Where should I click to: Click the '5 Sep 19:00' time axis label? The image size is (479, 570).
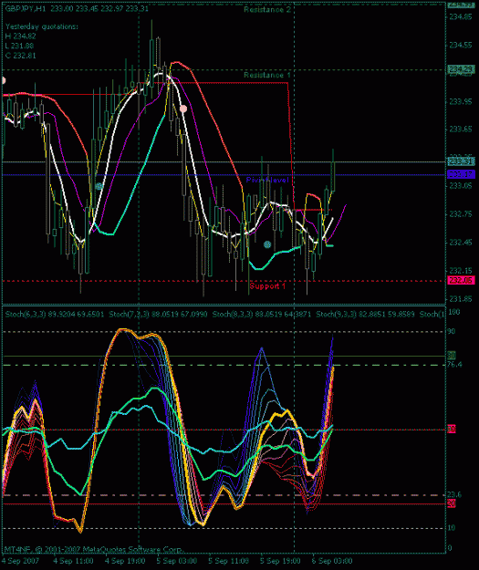(x=280, y=561)
